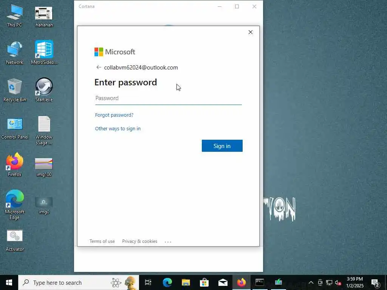The image size is (387, 290).
Task: Select the This PC desktop icon
Action: pyautogui.click(x=14, y=15)
